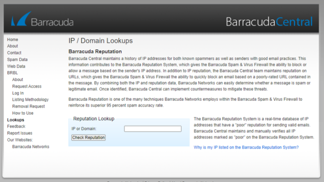Open How to Use page
This screenshot has height=182, width=324.
(23, 113)
